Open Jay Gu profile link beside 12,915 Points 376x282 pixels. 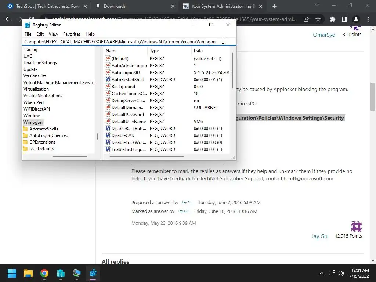(319, 236)
